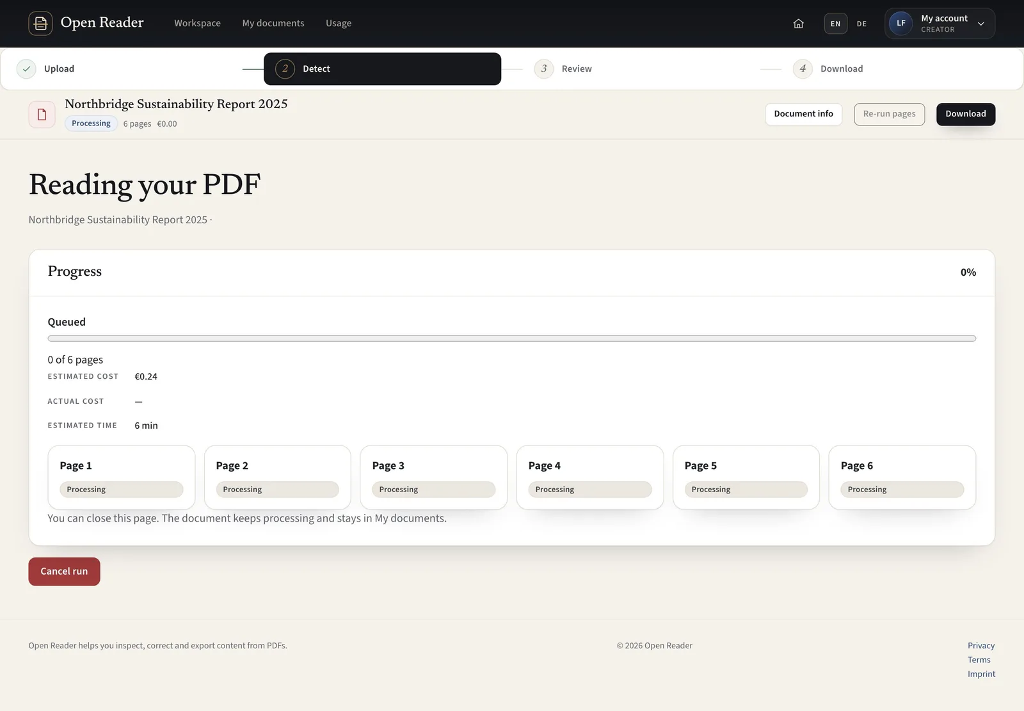1024x711 pixels.
Task: Switch language to EN
Action: [x=835, y=24]
